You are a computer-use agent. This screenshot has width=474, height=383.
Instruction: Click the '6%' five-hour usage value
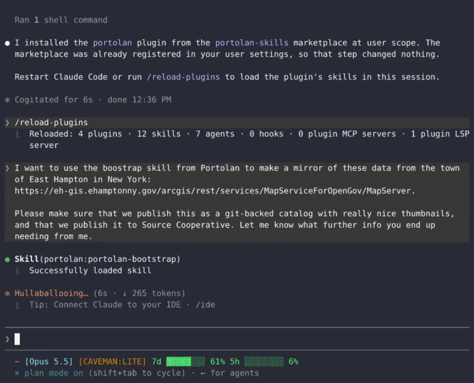click(x=293, y=361)
